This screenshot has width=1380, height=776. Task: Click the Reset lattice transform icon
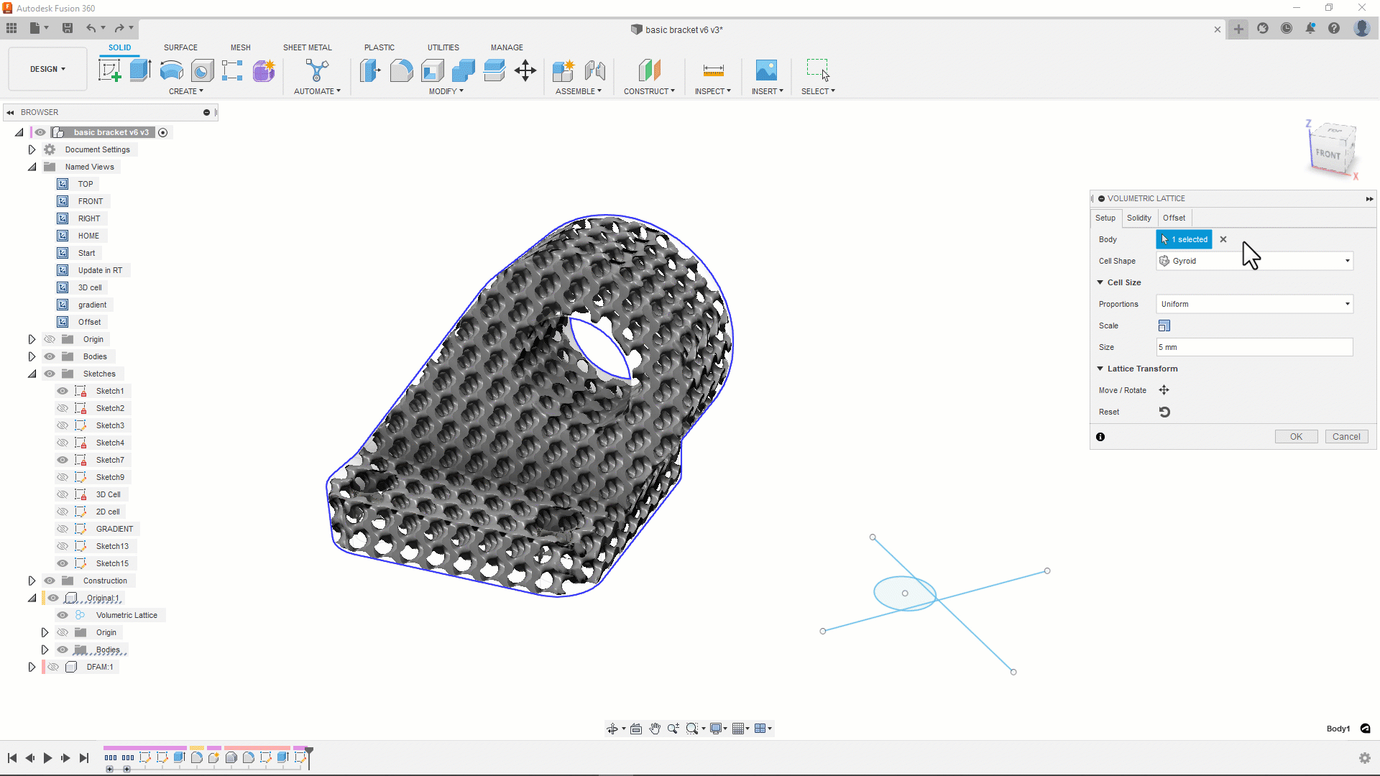pos(1164,412)
